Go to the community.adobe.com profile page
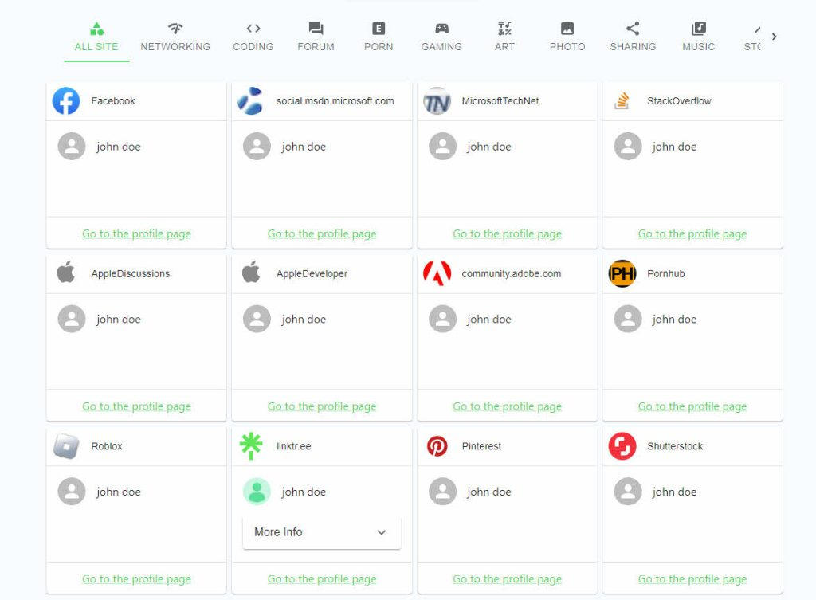Image resolution: width=816 pixels, height=600 pixels. click(508, 406)
